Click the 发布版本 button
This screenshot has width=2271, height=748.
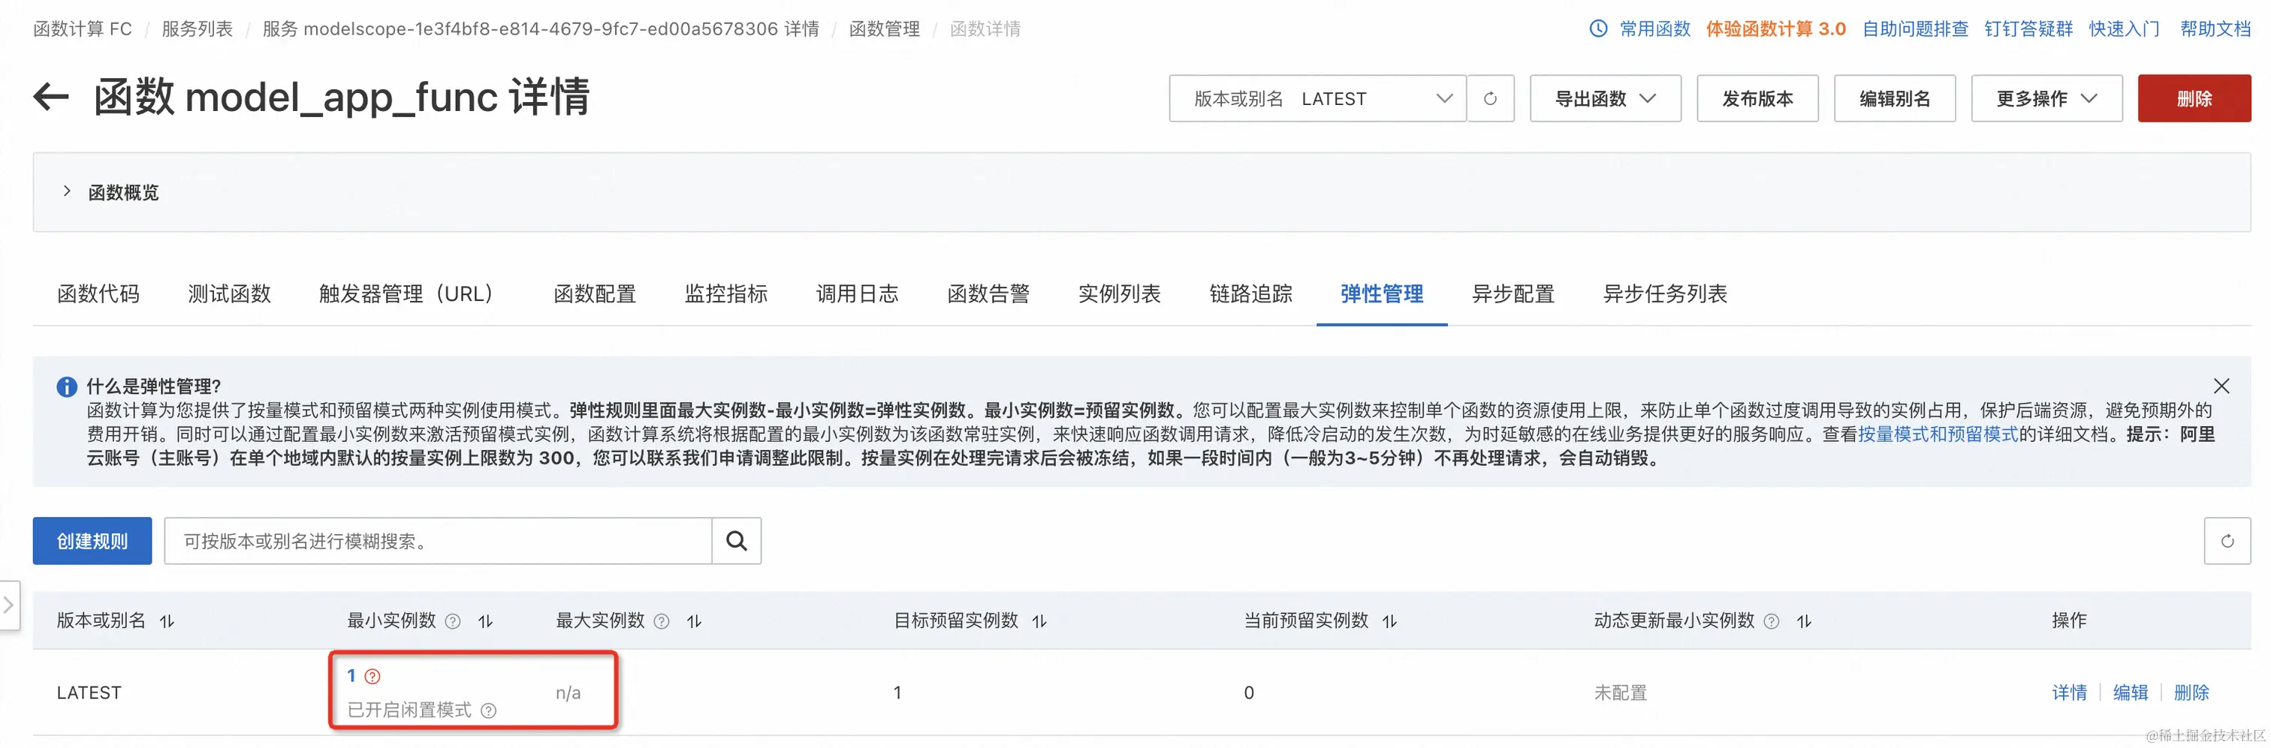pyautogui.click(x=1758, y=99)
